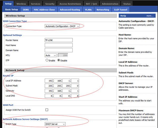
Task: Select the STP Disable radio button
Action: tap(59, 60)
